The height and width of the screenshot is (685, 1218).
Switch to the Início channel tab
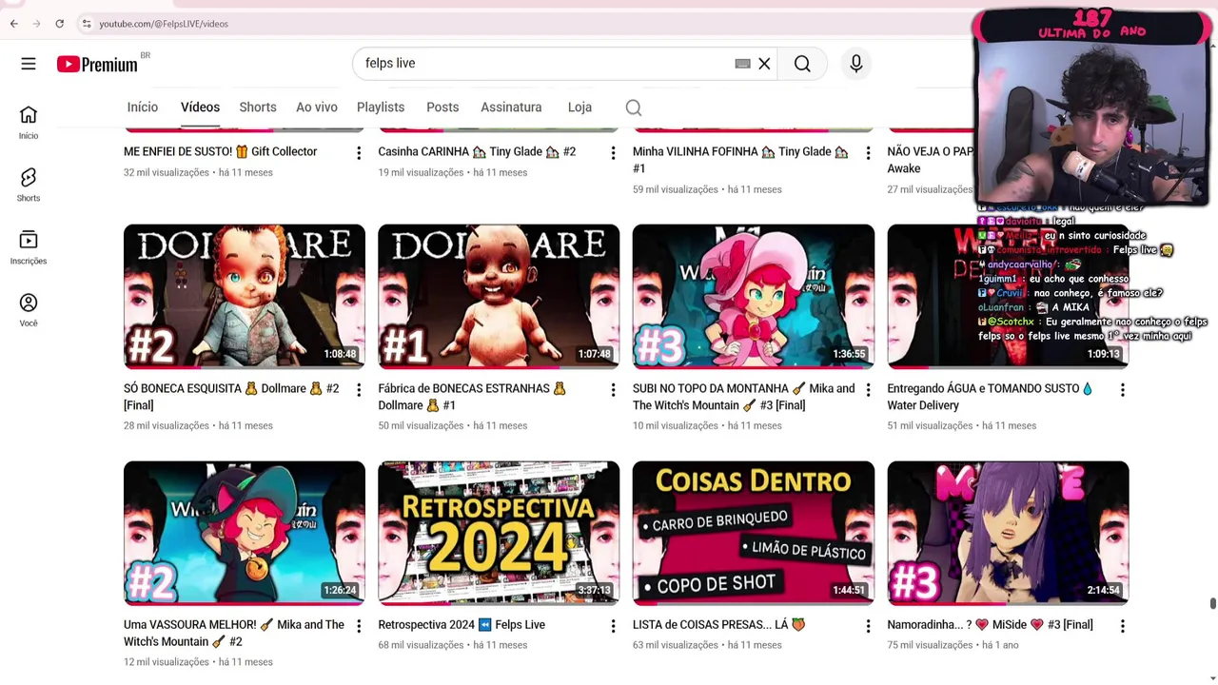coord(143,108)
